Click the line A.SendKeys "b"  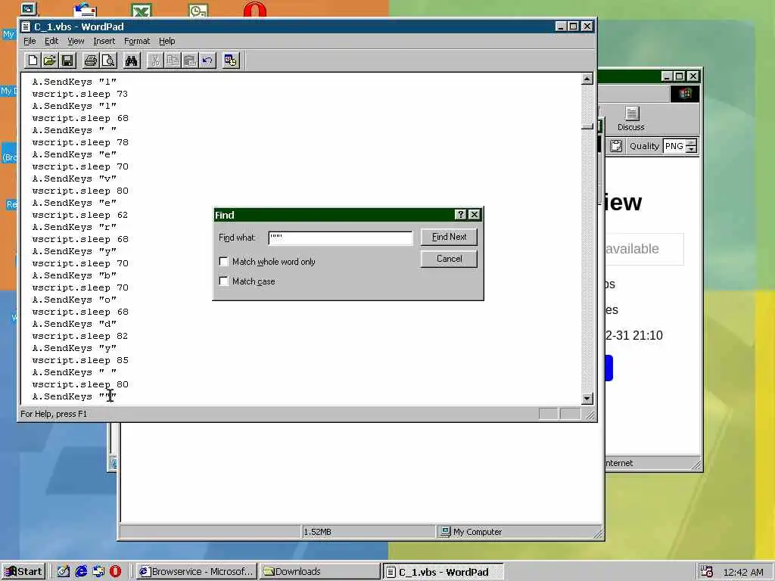74,275
